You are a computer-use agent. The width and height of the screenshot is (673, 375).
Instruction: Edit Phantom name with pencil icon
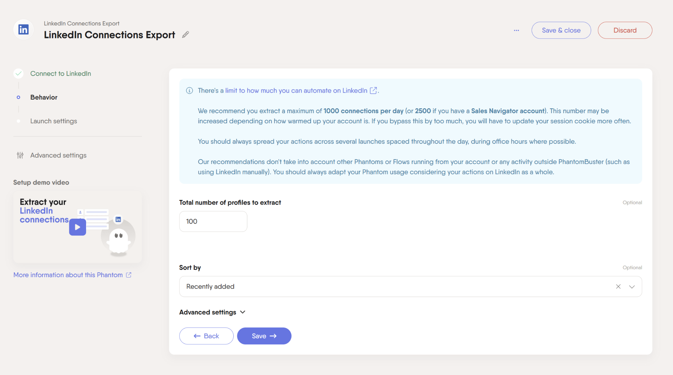(x=186, y=34)
